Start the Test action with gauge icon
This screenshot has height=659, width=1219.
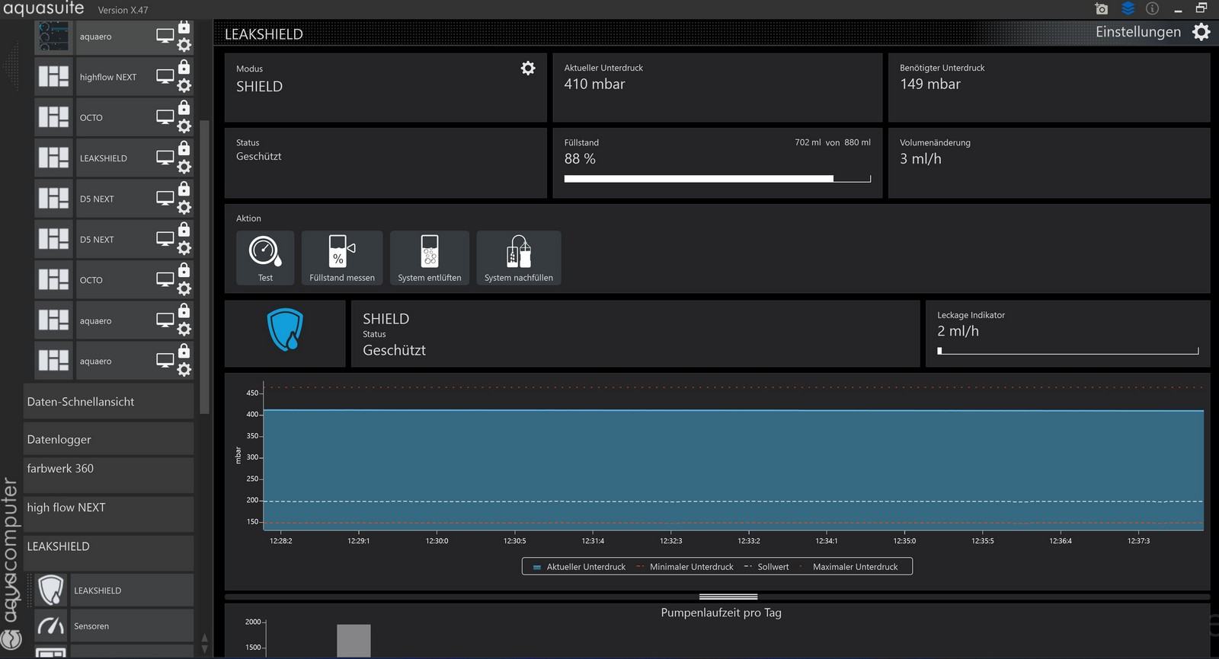point(265,258)
